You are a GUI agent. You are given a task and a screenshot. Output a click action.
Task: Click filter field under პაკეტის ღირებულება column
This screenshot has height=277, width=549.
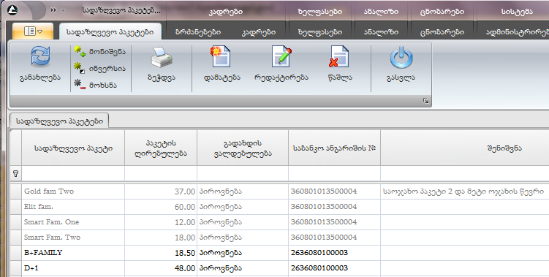[161, 173]
